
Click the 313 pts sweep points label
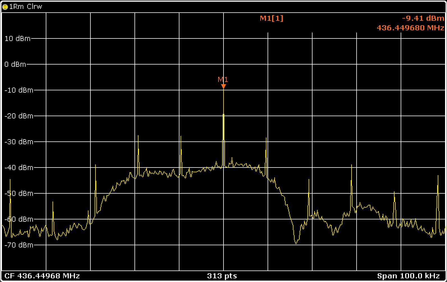[222, 276]
